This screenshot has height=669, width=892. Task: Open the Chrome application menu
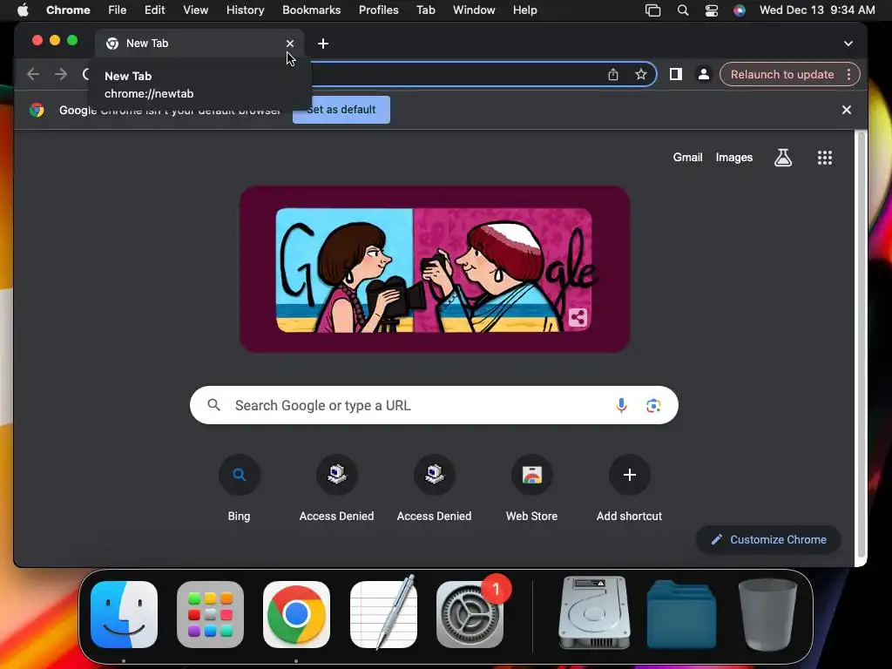point(68,10)
